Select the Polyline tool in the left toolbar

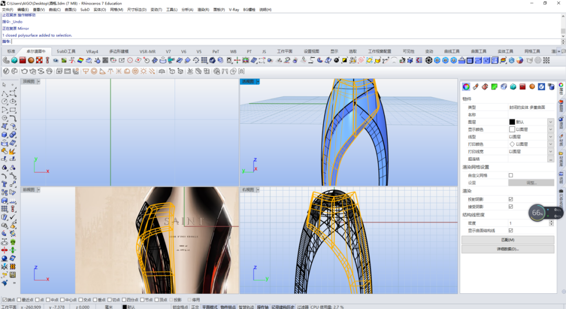[4, 93]
